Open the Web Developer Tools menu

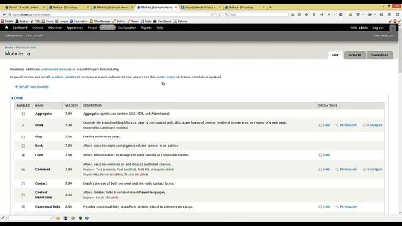click(146, 21)
